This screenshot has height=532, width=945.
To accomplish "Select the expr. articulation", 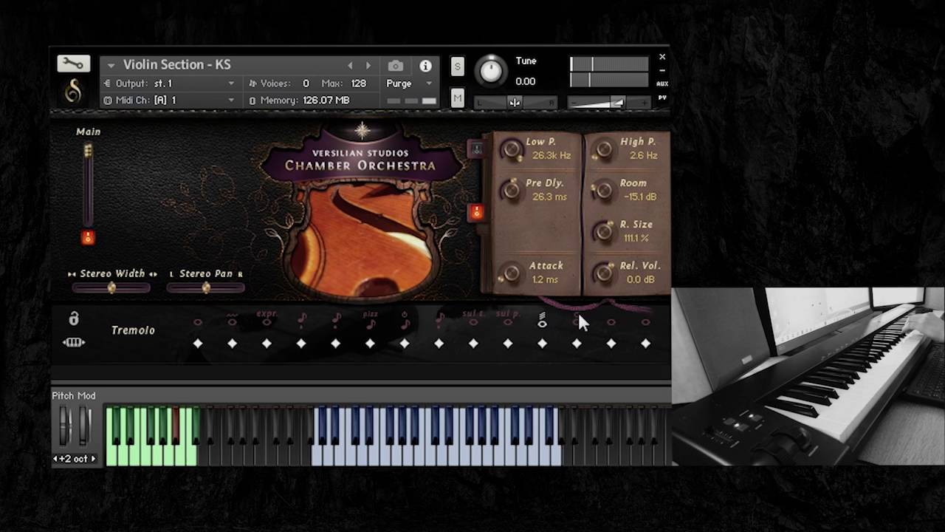I will pyautogui.click(x=267, y=318).
